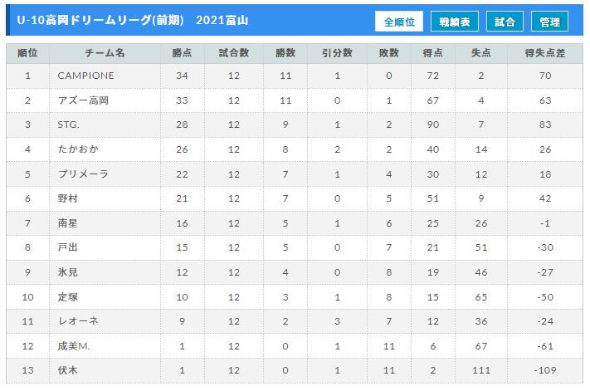Click the 伏木 team in last place

click(x=68, y=370)
